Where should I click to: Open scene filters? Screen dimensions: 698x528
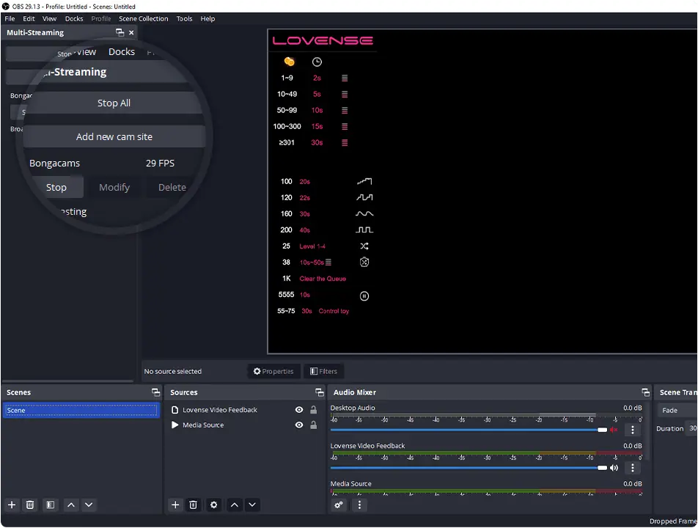(x=51, y=505)
